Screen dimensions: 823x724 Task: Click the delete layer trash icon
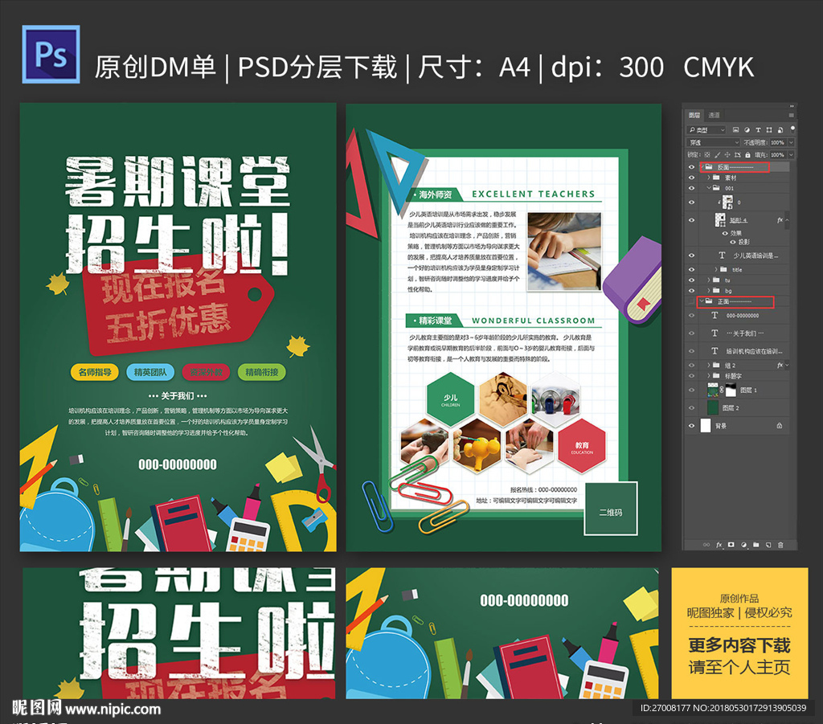pyautogui.click(x=780, y=545)
